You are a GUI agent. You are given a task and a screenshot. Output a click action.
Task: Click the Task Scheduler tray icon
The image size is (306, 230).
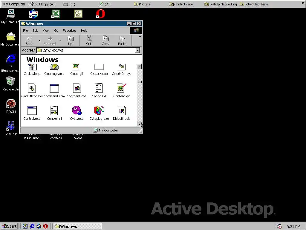[x=279, y=226]
